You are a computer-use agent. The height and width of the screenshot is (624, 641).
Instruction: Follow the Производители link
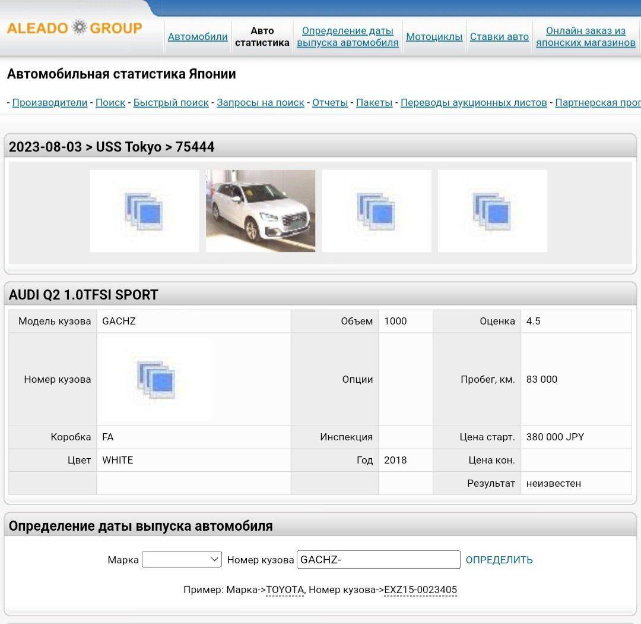[50, 103]
